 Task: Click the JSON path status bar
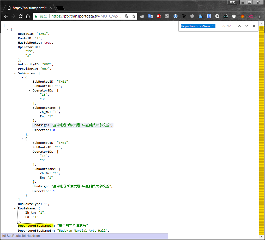pos(85,236)
